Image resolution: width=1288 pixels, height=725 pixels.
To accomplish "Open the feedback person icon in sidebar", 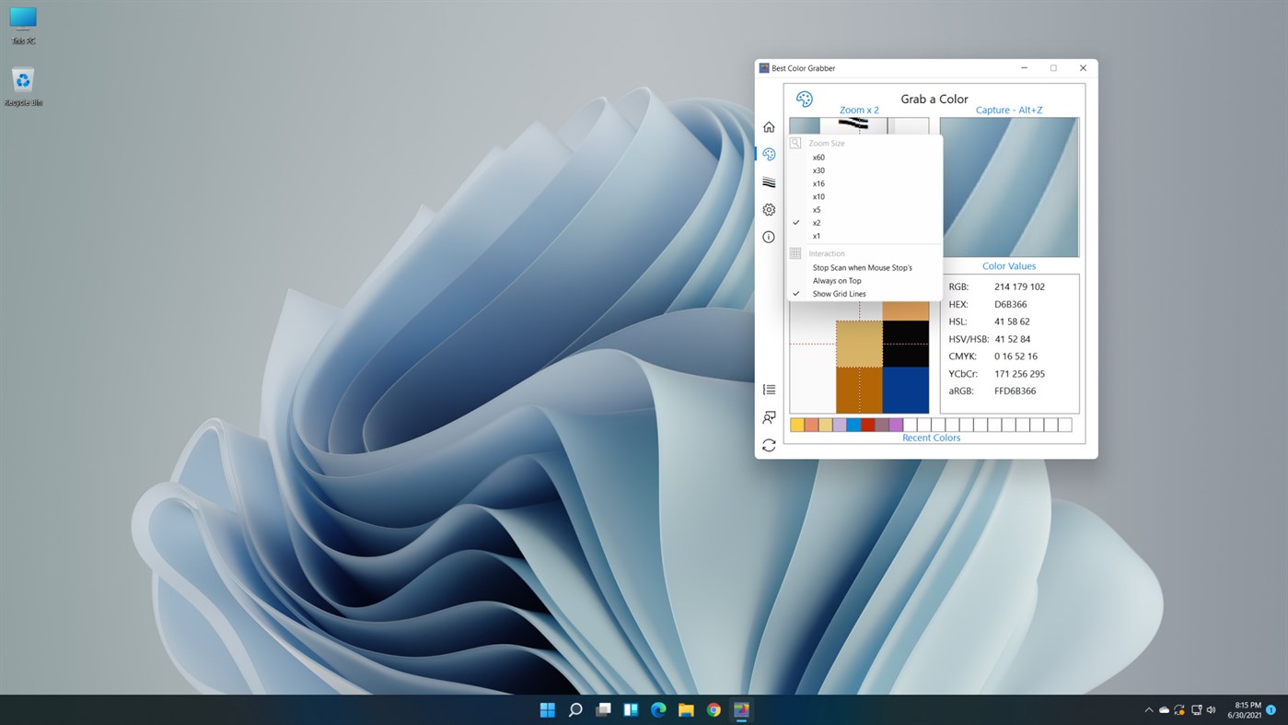I will 769,417.
